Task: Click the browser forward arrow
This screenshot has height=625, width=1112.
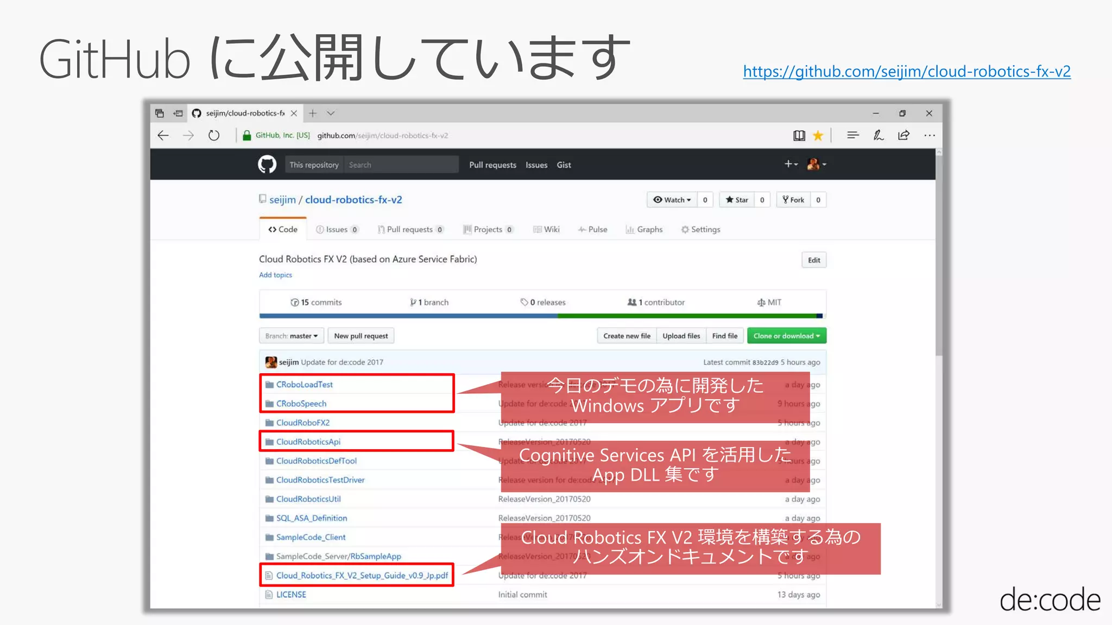Action: click(x=188, y=136)
